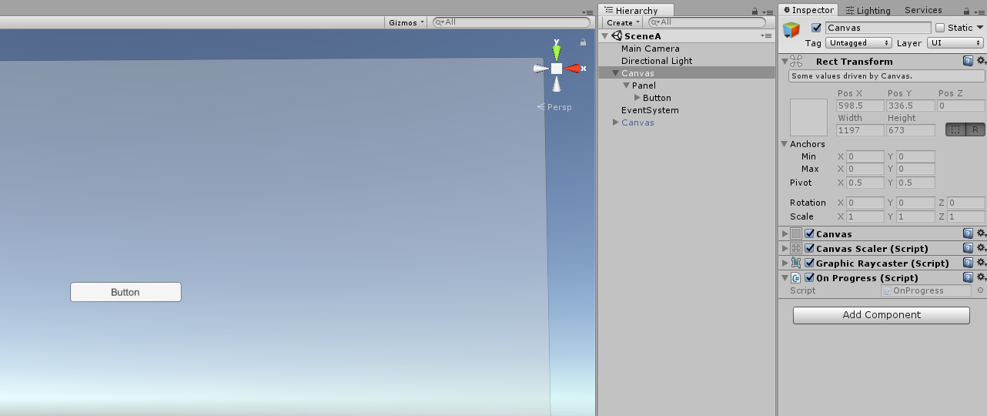Click the Hierarchy search field
The width and height of the screenshot is (987, 416).
tap(706, 22)
